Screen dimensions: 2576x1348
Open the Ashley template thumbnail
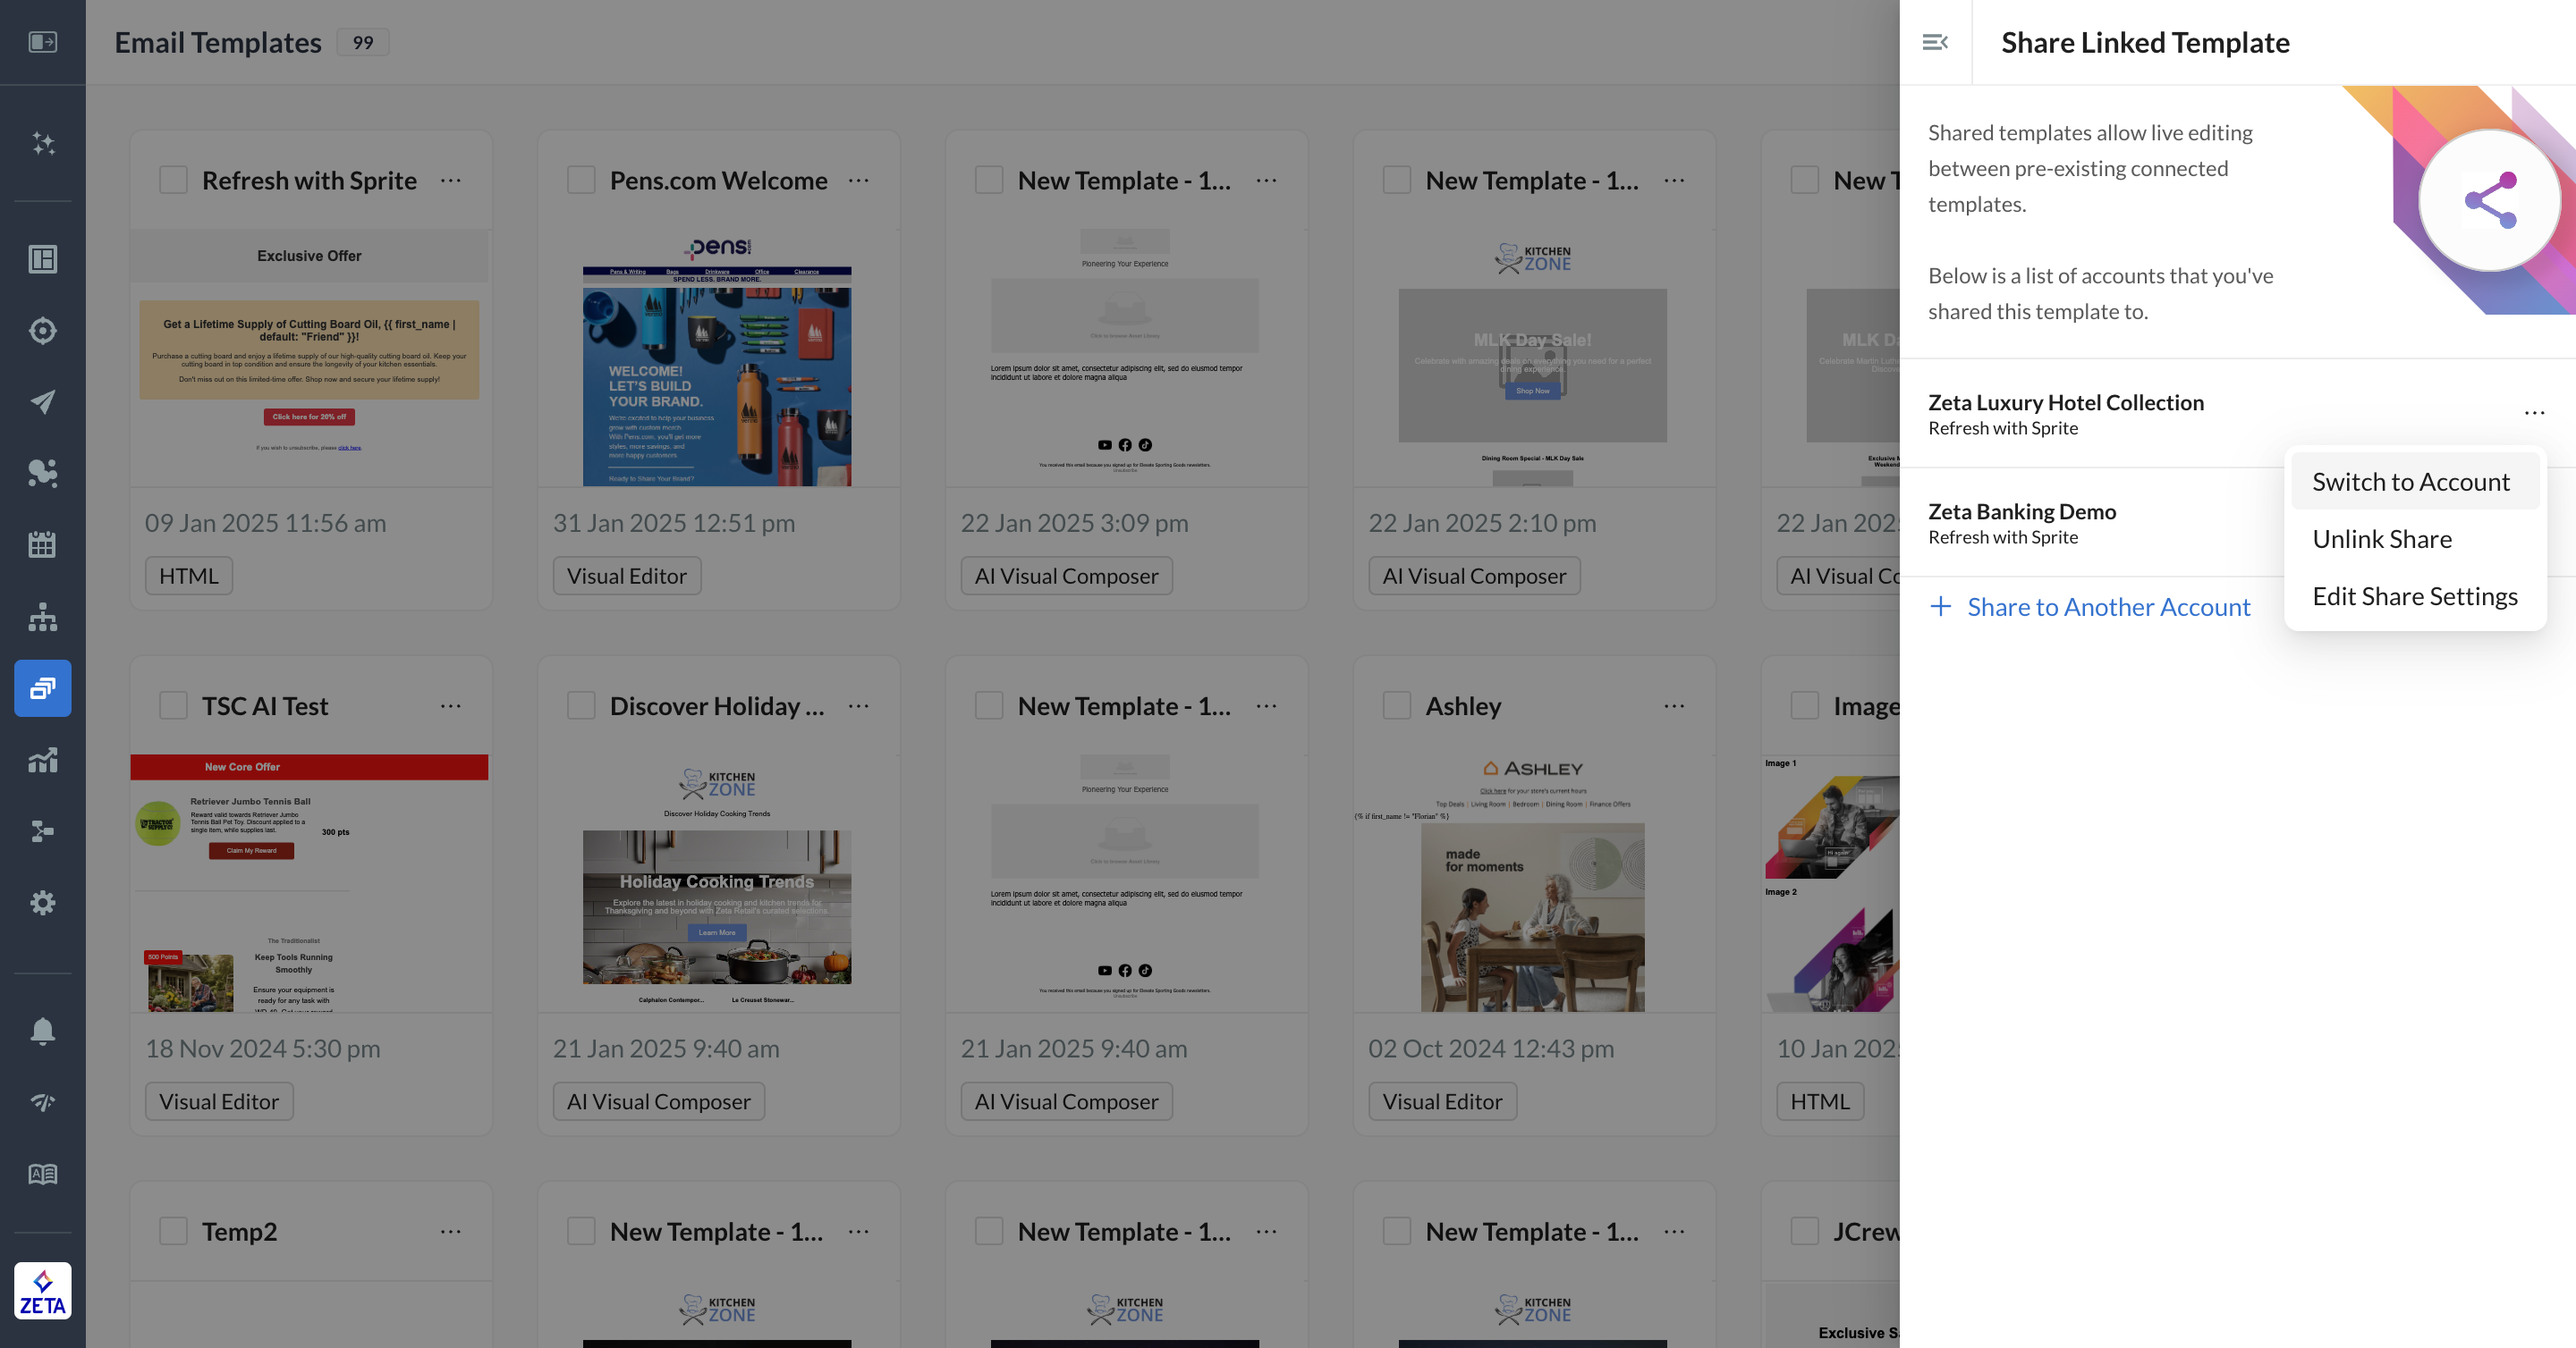point(1533,883)
